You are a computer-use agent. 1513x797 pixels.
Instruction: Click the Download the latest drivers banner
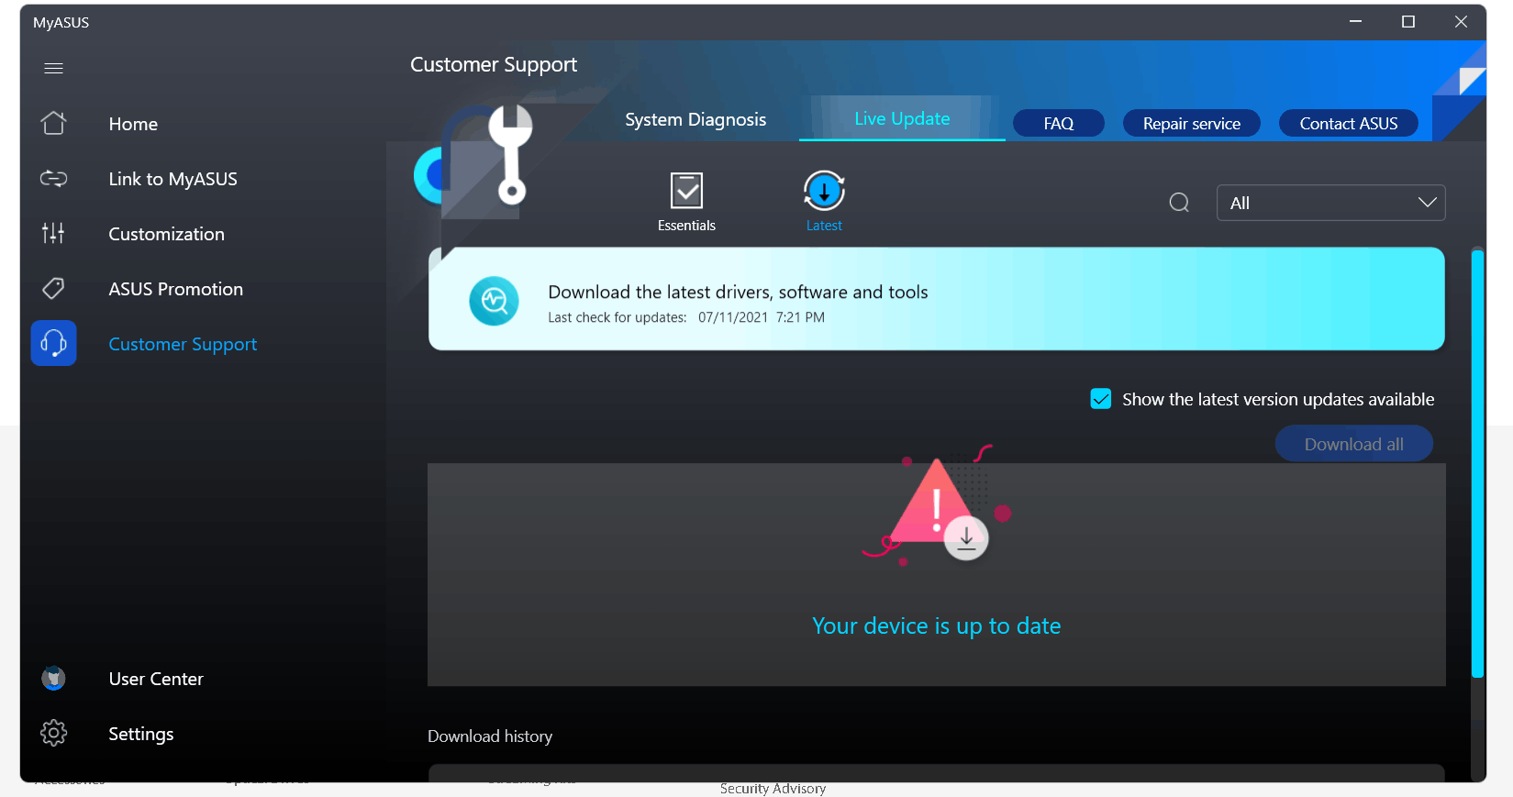pyautogui.click(x=936, y=299)
